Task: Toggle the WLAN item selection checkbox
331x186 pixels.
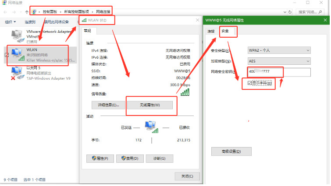Action: [x=6, y=55]
